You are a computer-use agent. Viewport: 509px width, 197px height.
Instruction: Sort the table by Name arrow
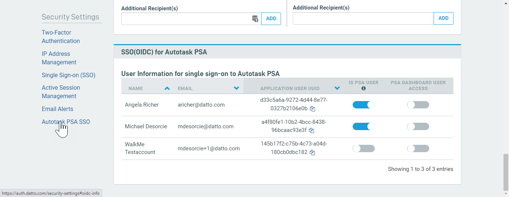pyautogui.click(x=167, y=88)
